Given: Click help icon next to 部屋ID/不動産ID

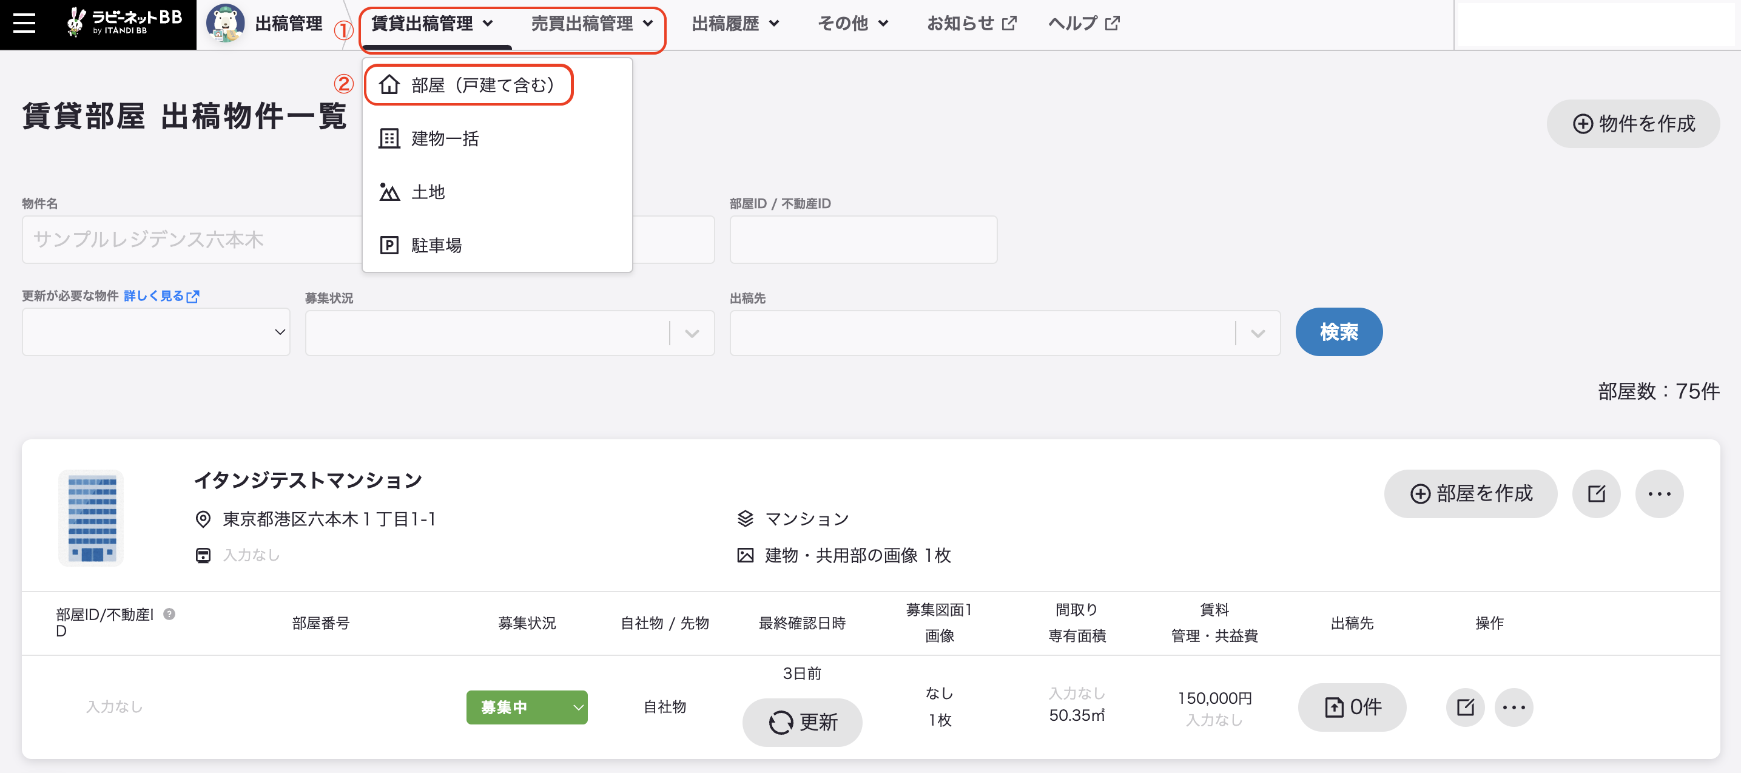Looking at the screenshot, I should pos(170,614).
